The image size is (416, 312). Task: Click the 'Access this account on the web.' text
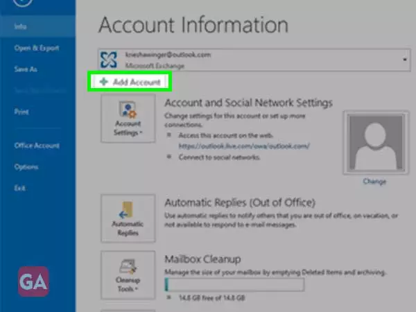point(226,135)
